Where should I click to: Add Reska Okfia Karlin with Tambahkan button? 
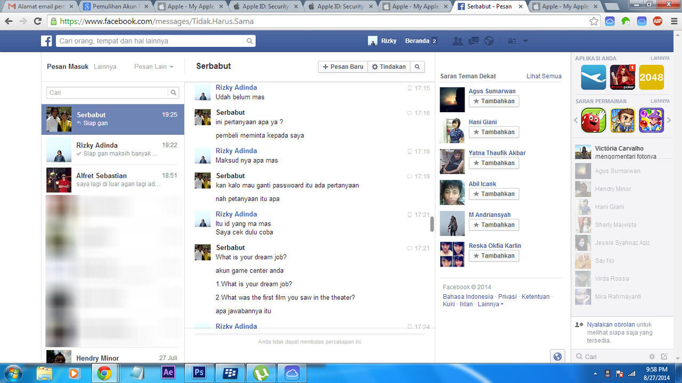[494, 256]
